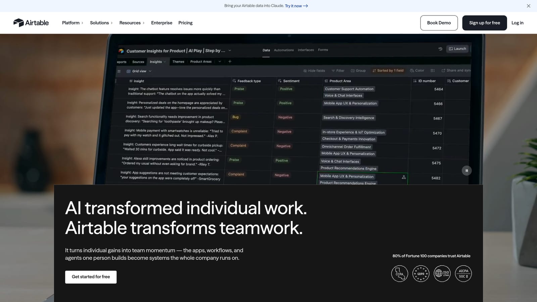Open the Solutions menu
Viewport: 537px width, 302px height.
point(101,23)
